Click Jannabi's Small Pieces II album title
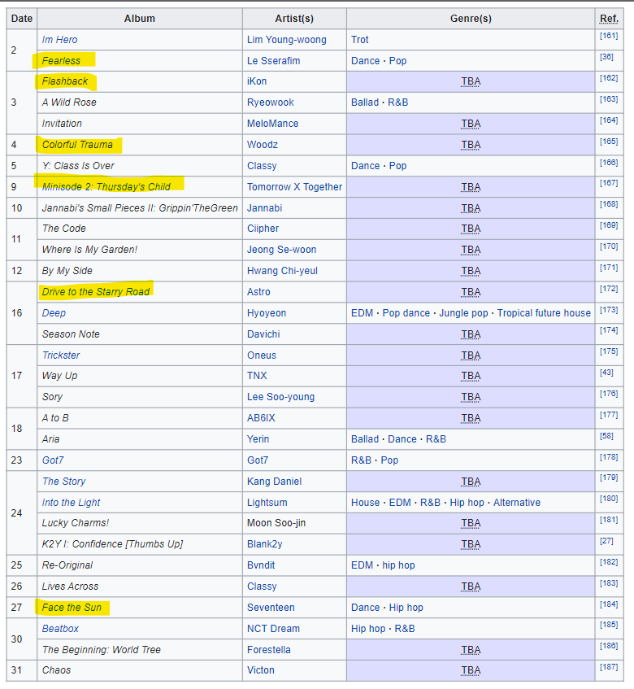The image size is (634, 689). tap(140, 208)
